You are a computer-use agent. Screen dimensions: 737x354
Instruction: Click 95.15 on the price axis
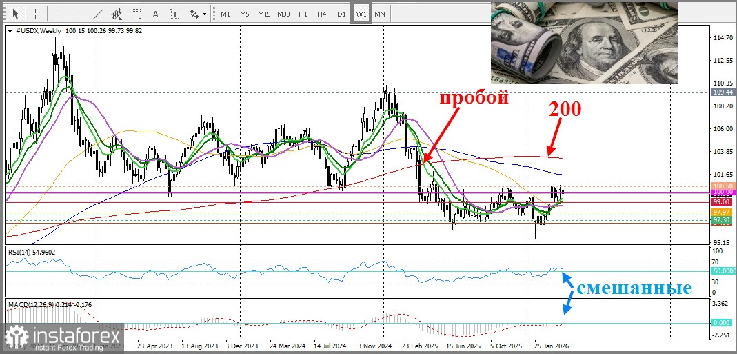722,242
